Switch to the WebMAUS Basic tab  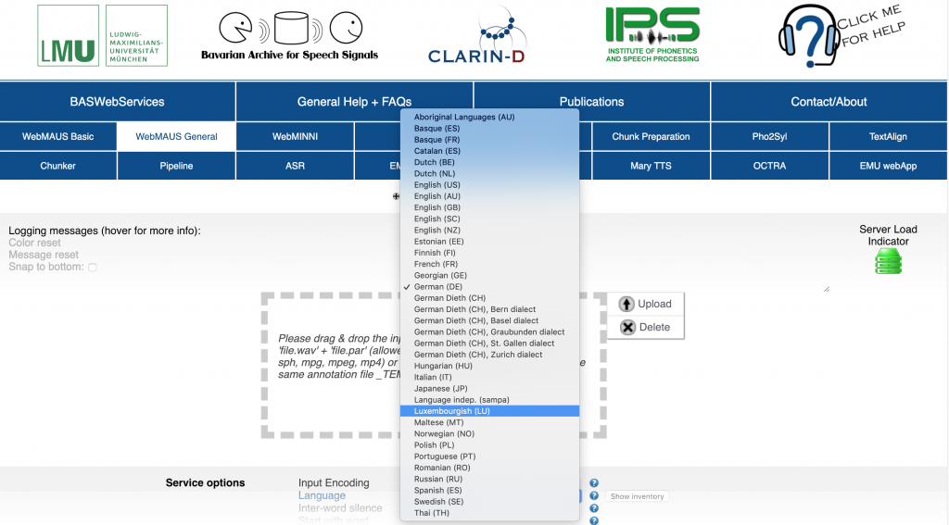point(58,137)
